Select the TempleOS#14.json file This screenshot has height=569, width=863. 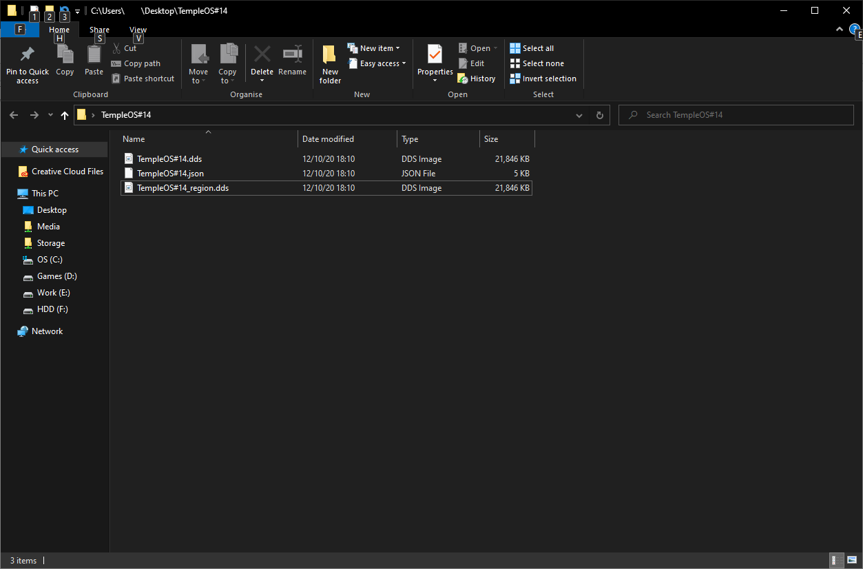click(x=170, y=174)
